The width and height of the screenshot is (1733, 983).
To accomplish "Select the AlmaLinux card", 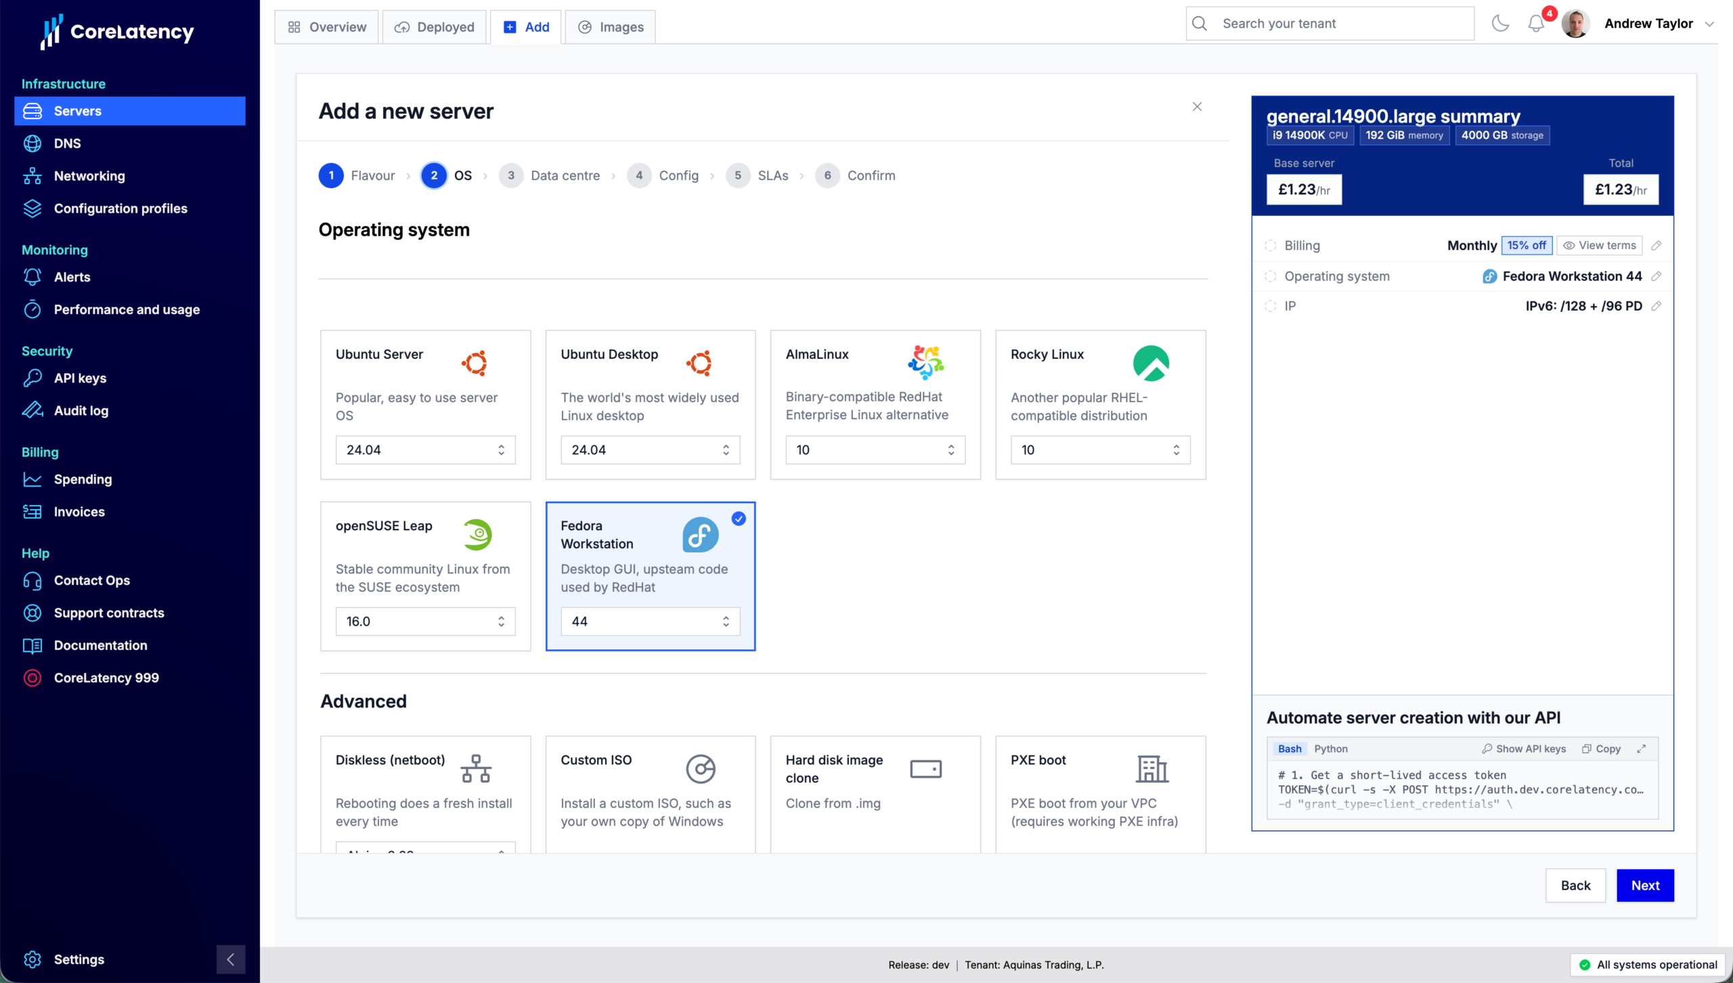I will point(875,405).
